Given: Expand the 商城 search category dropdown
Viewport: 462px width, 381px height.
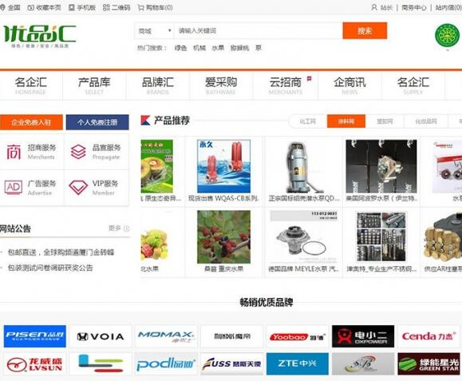Looking at the screenshot, I should click(x=154, y=30).
